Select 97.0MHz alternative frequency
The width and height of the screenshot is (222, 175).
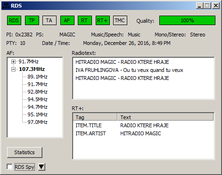[37, 122]
